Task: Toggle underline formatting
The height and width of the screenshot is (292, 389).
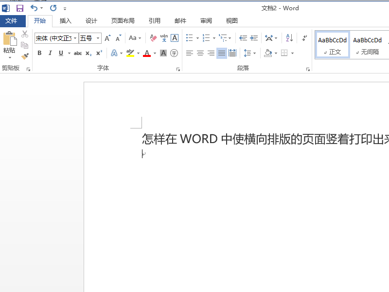Action: [60, 53]
